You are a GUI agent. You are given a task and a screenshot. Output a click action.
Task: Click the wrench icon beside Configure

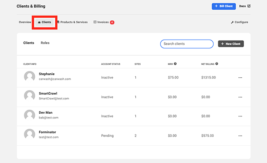232,22
